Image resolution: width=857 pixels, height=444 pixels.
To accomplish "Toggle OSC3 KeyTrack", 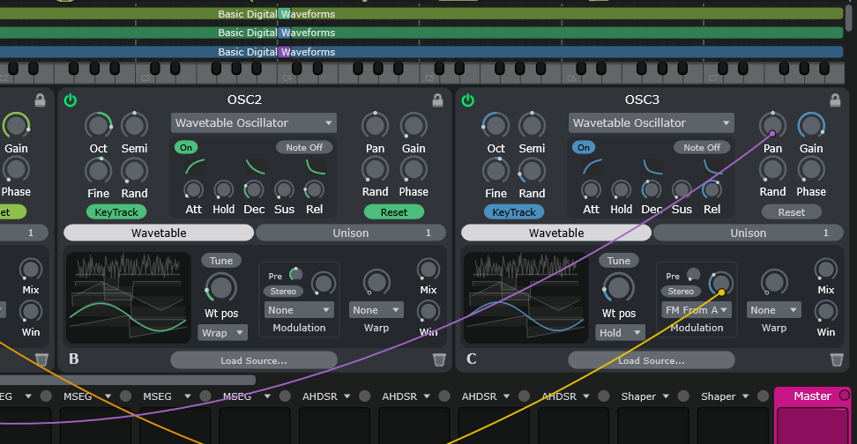I will pyautogui.click(x=514, y=212).
